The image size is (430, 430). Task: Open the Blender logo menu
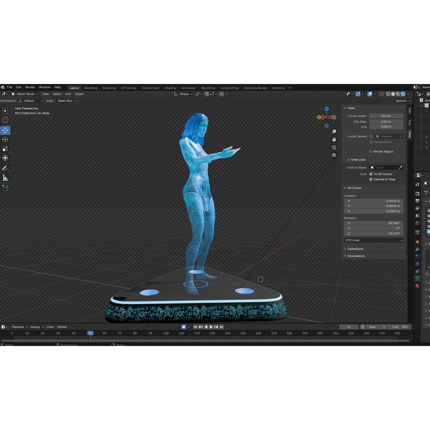[x=3, y=87]
